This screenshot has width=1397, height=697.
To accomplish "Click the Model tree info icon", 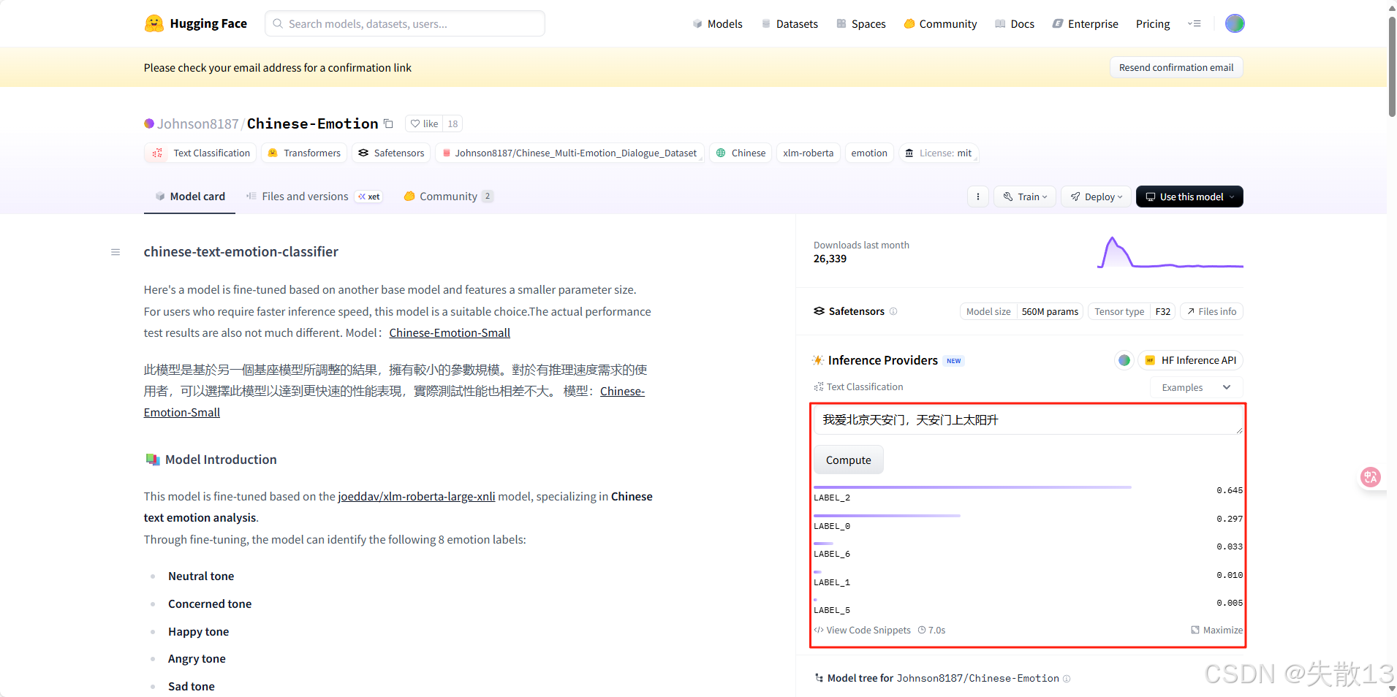I will (1067, 679).
